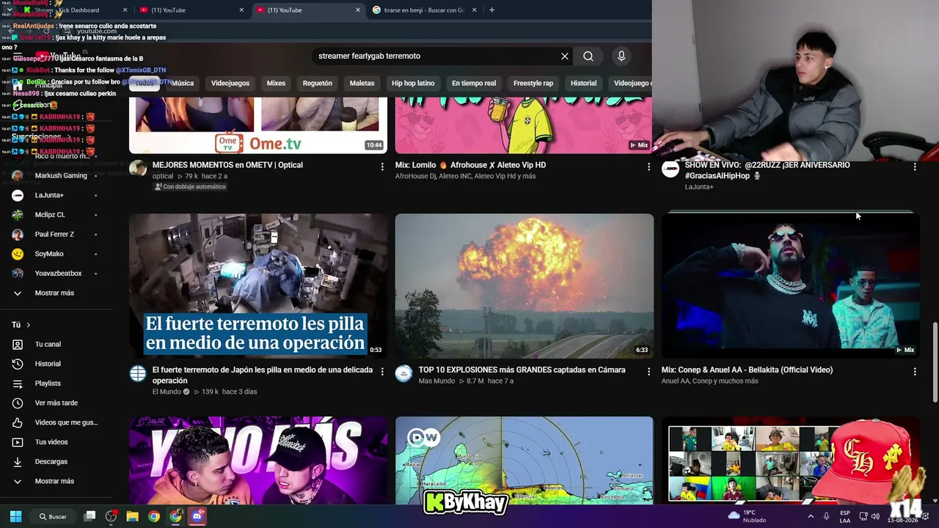Open options menu for Mix Lomiio Afrohouse

coord(648,167)
